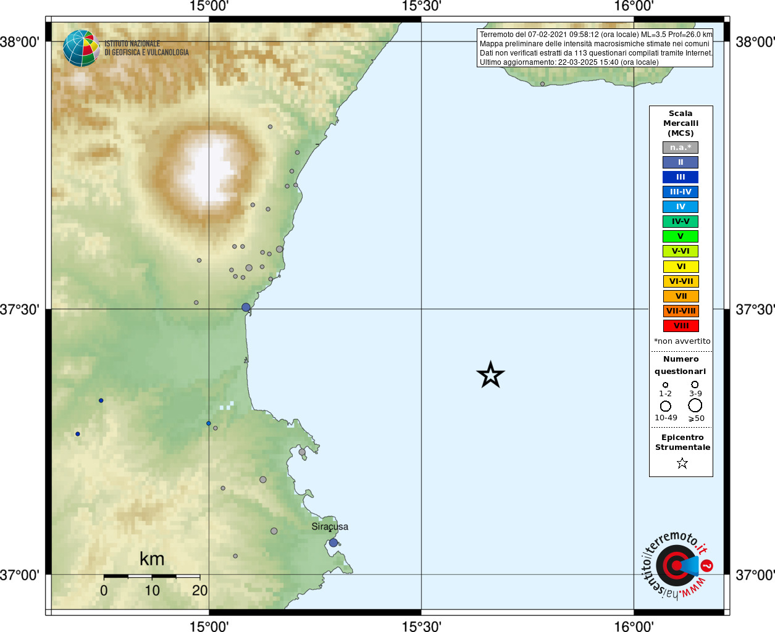Click the legend circle labeled ≥50
The height and width of the screenshot is (632, 775).
tap(695, 405)
